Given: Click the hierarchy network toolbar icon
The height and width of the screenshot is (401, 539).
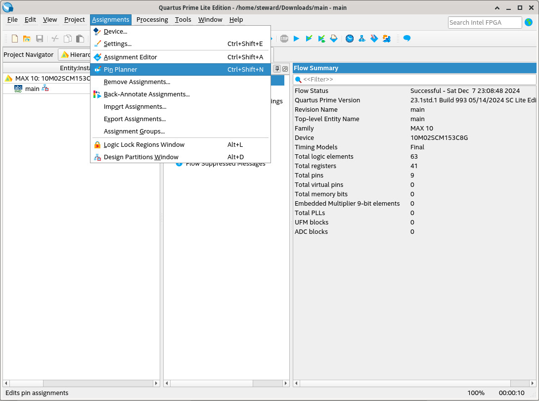Looking at the screenshot, I should tap(361, 39).
